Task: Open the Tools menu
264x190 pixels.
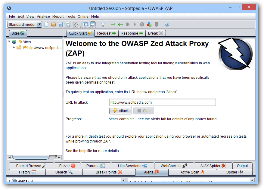Action: tap(70, 17)
